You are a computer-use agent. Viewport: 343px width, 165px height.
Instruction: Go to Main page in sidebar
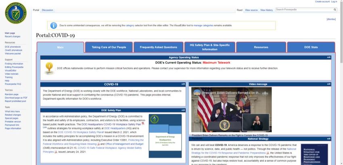(10, 33)
